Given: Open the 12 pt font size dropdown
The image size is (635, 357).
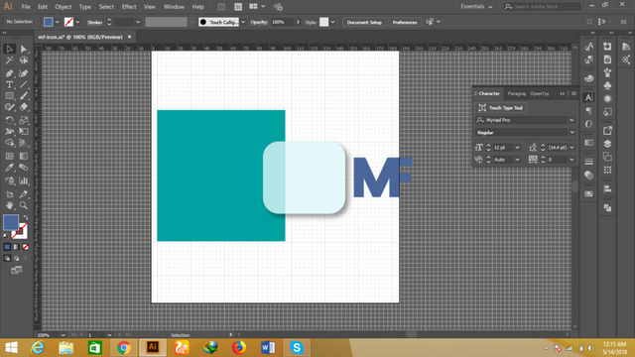Looking at the screenshot, I should [x=517, y=148].
